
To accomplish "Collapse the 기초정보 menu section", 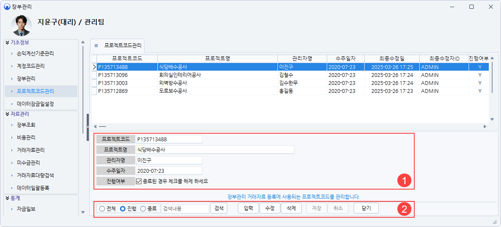I will click(7, 42).
